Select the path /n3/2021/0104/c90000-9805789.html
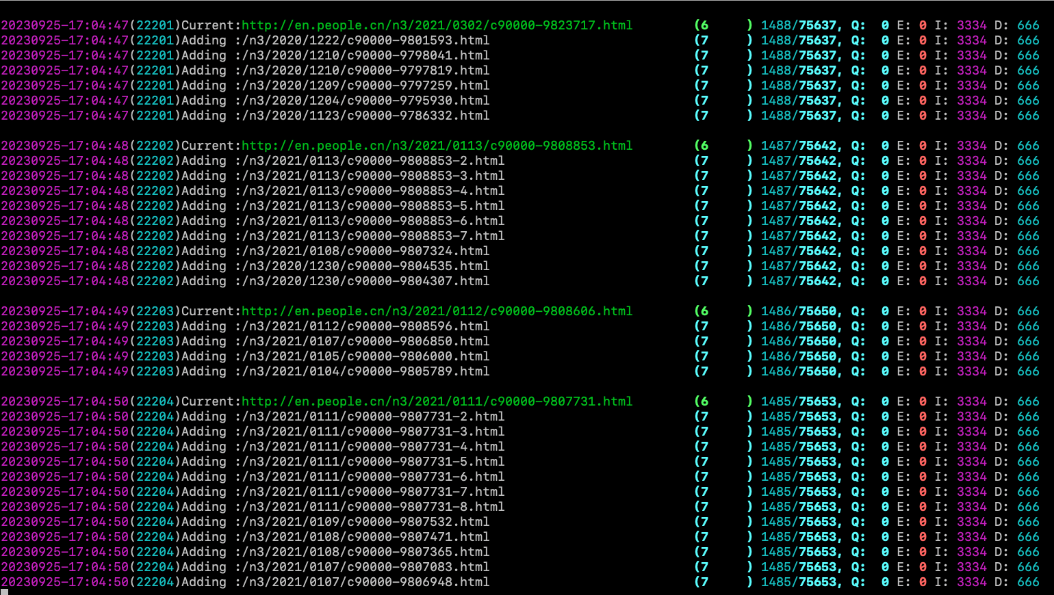The height and width of the screenshot is (595, 1054). tap(335, 371)
